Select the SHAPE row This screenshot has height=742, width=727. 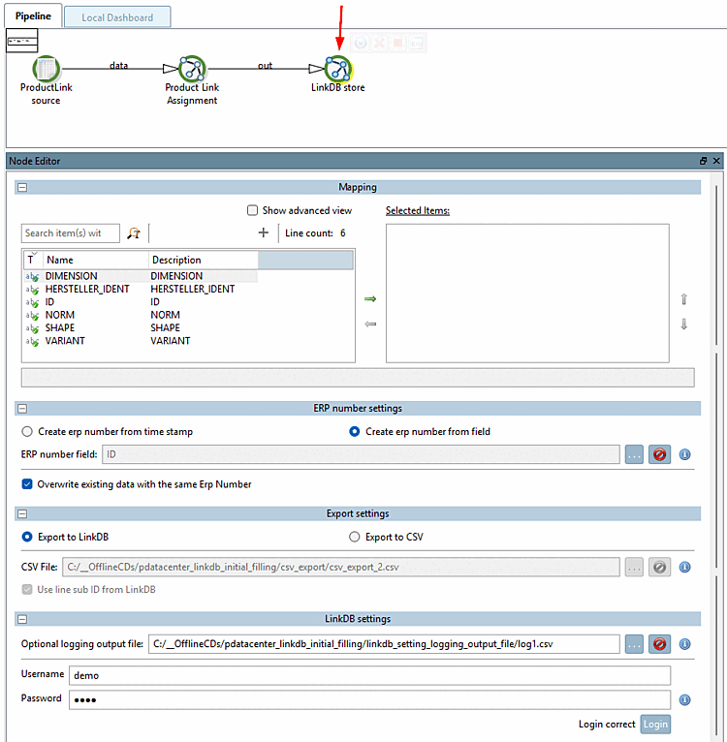[141, 327]
